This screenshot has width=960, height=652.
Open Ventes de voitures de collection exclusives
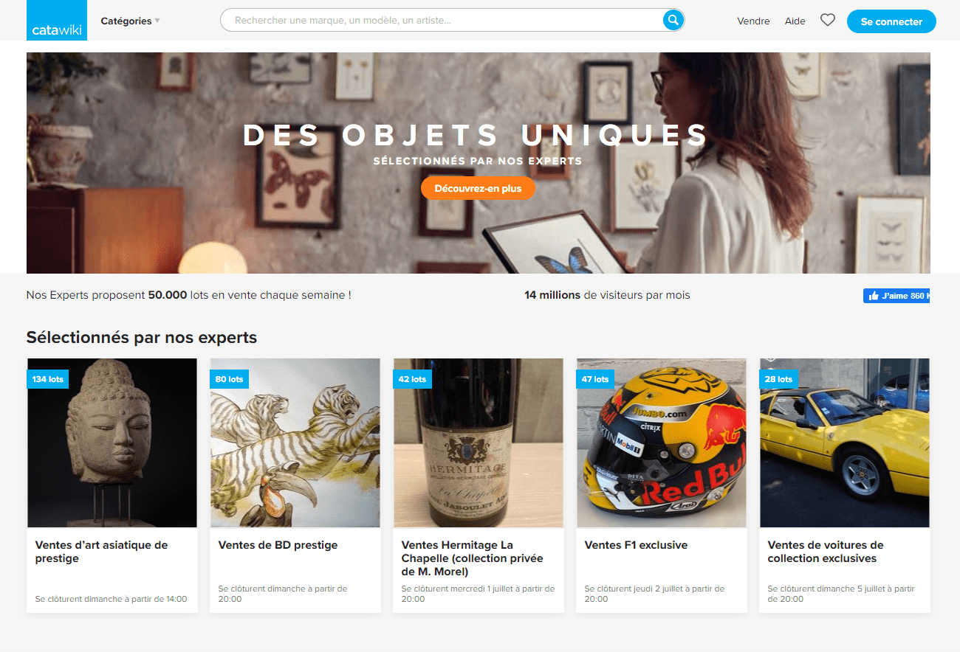pyautogui.click(x=826, y=552)
